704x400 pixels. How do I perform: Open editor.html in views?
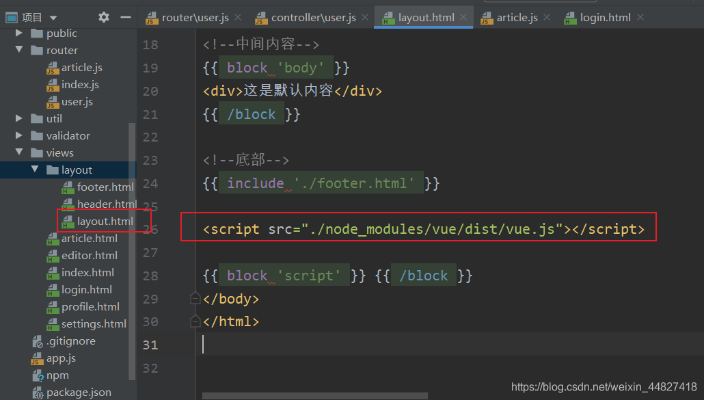point(90,255)
